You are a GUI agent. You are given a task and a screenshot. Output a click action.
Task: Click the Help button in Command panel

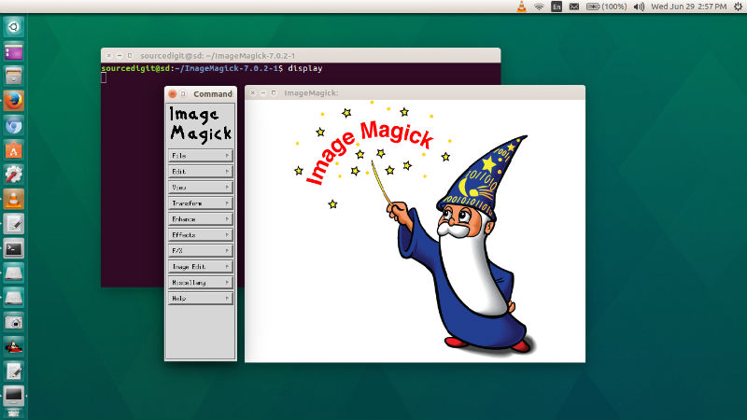200,299
